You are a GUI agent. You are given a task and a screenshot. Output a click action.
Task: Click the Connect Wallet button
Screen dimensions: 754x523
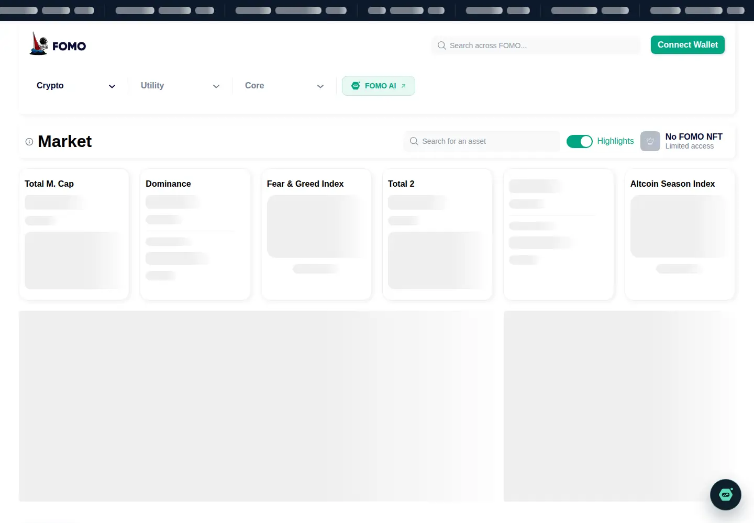pos(688,45)
